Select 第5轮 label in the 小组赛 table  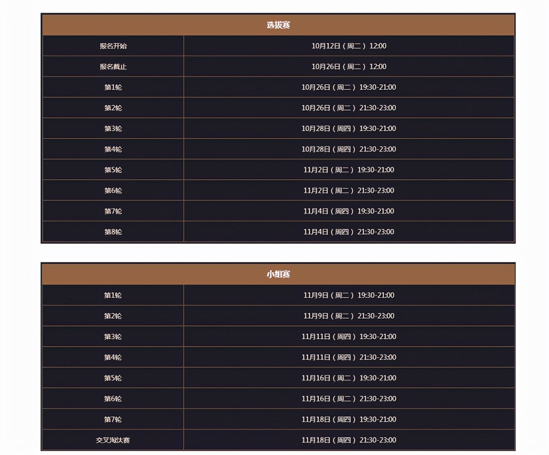[113, 378]
